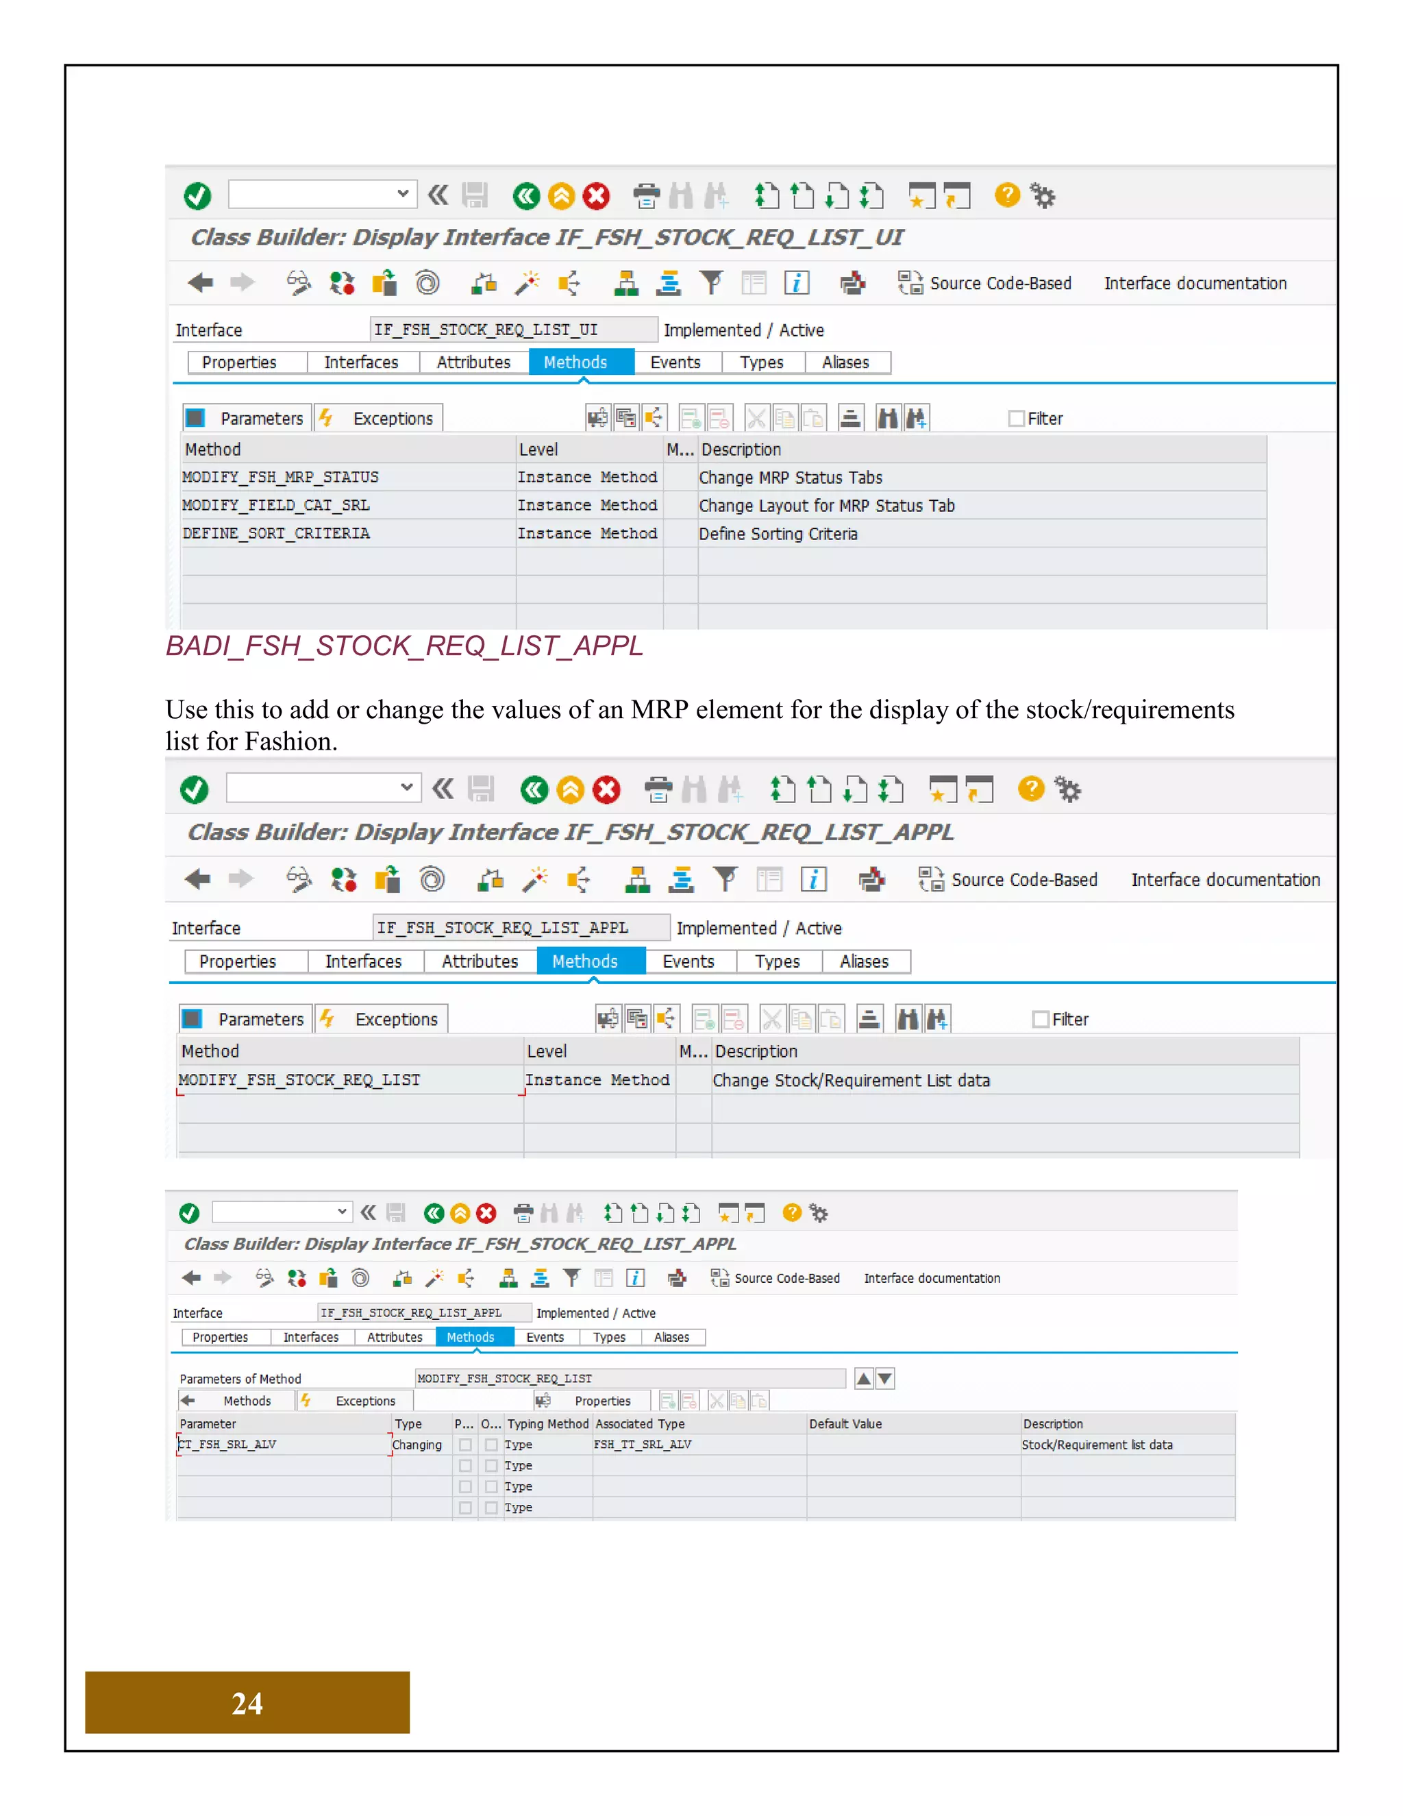
Task: Click the green Back icon in middle toolbar
Action: (534, 789)
